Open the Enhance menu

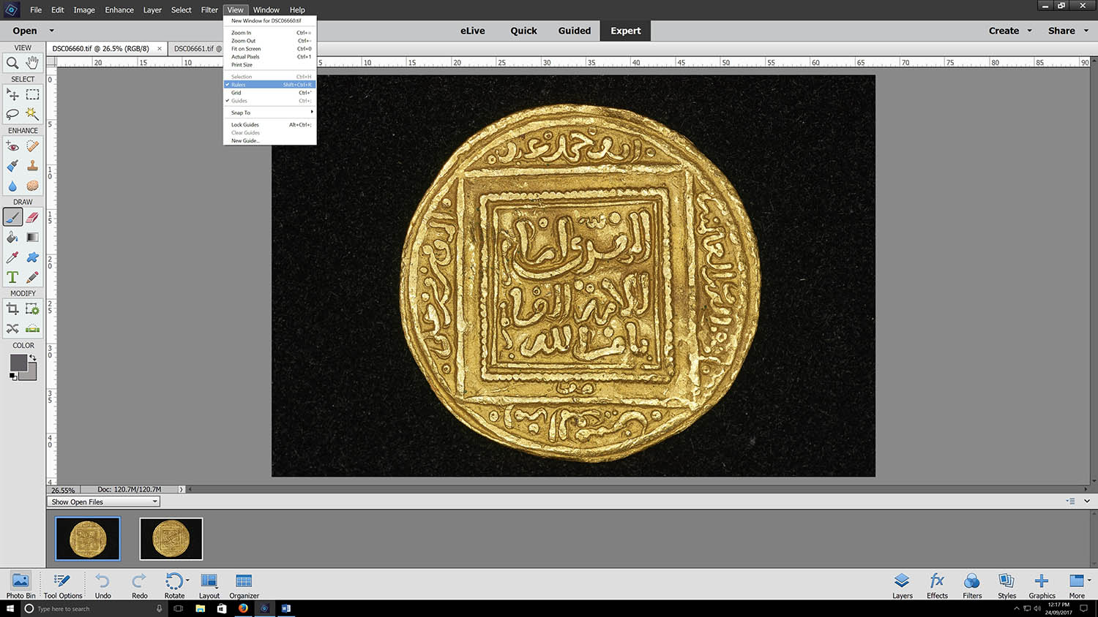coord(119,10)
